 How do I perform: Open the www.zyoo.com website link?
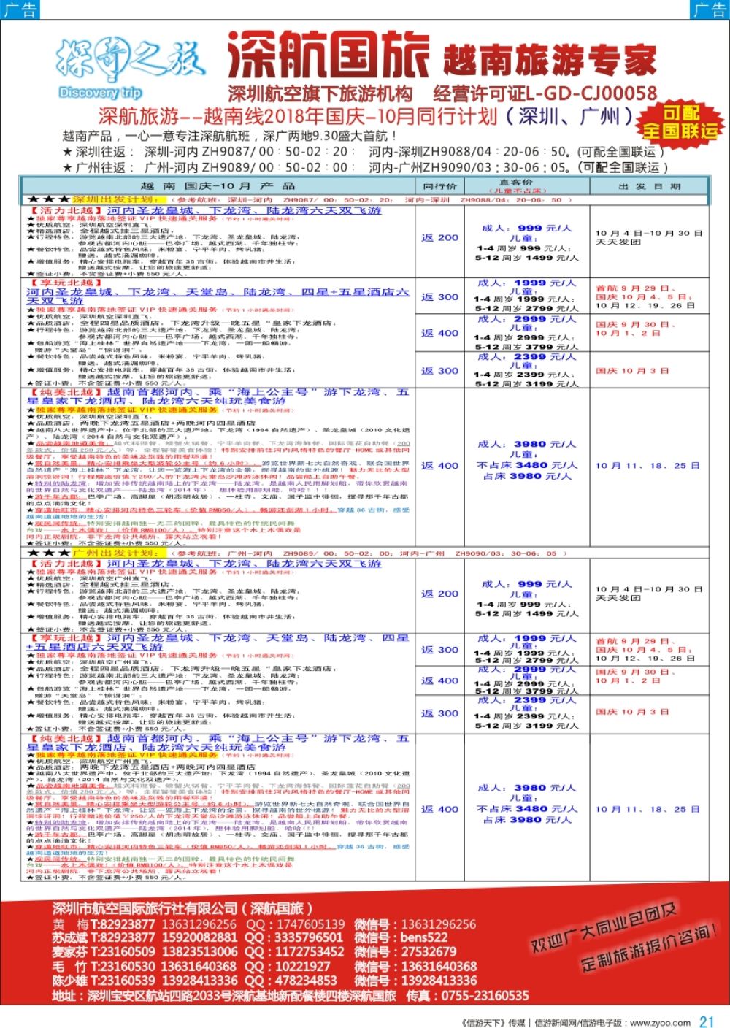[x=660, y=1022]
